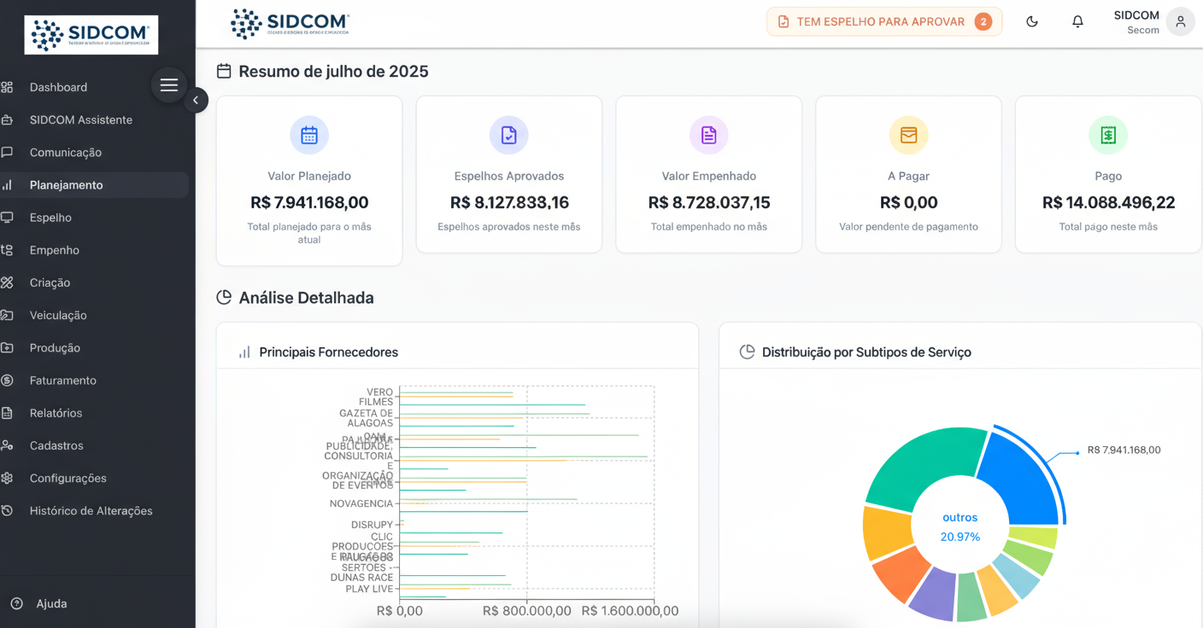Open notifications via the bell icon
This screenshot has width=1203, height=628.
(1077, 22)
